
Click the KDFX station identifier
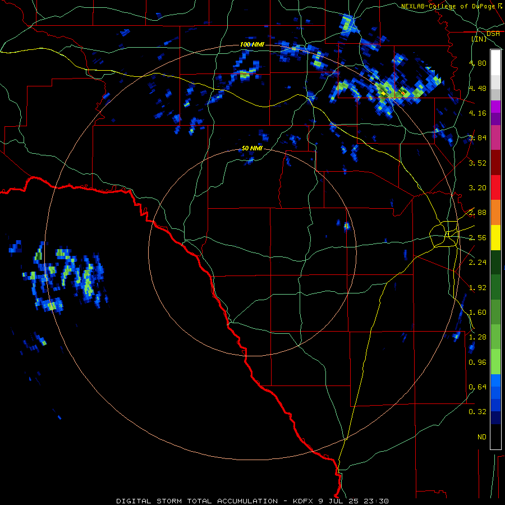[303, 501]
